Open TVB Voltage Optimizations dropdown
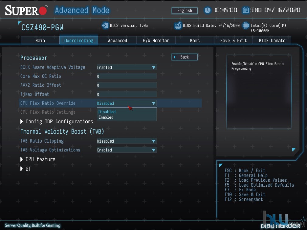Screen dimensions: 307x230 click(127, 150)
